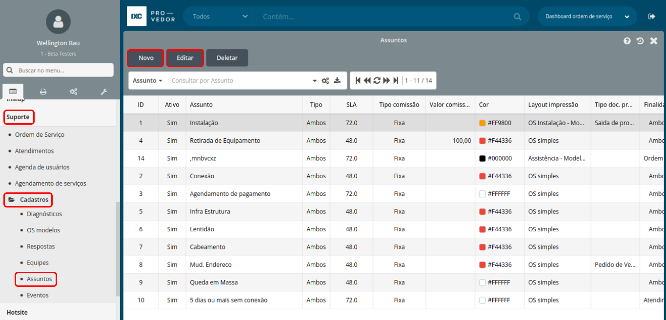This screenshot has width=666, height=320.
Task: Select the 5 dias ou mais sem conexão row
Action: coord(394,300)
